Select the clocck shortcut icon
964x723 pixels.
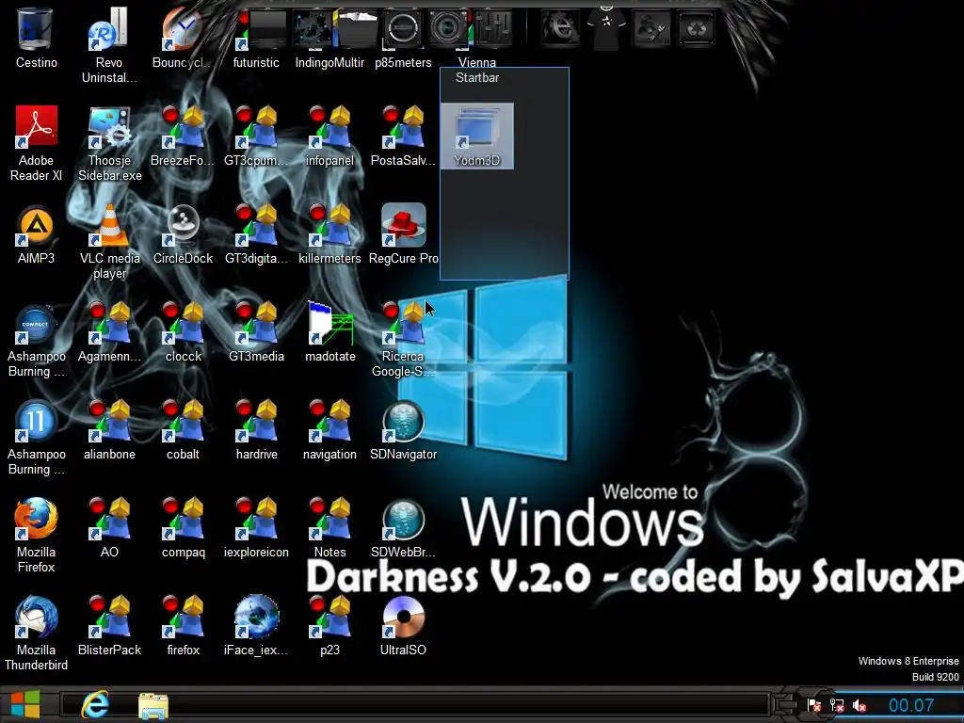coord(183,324)
